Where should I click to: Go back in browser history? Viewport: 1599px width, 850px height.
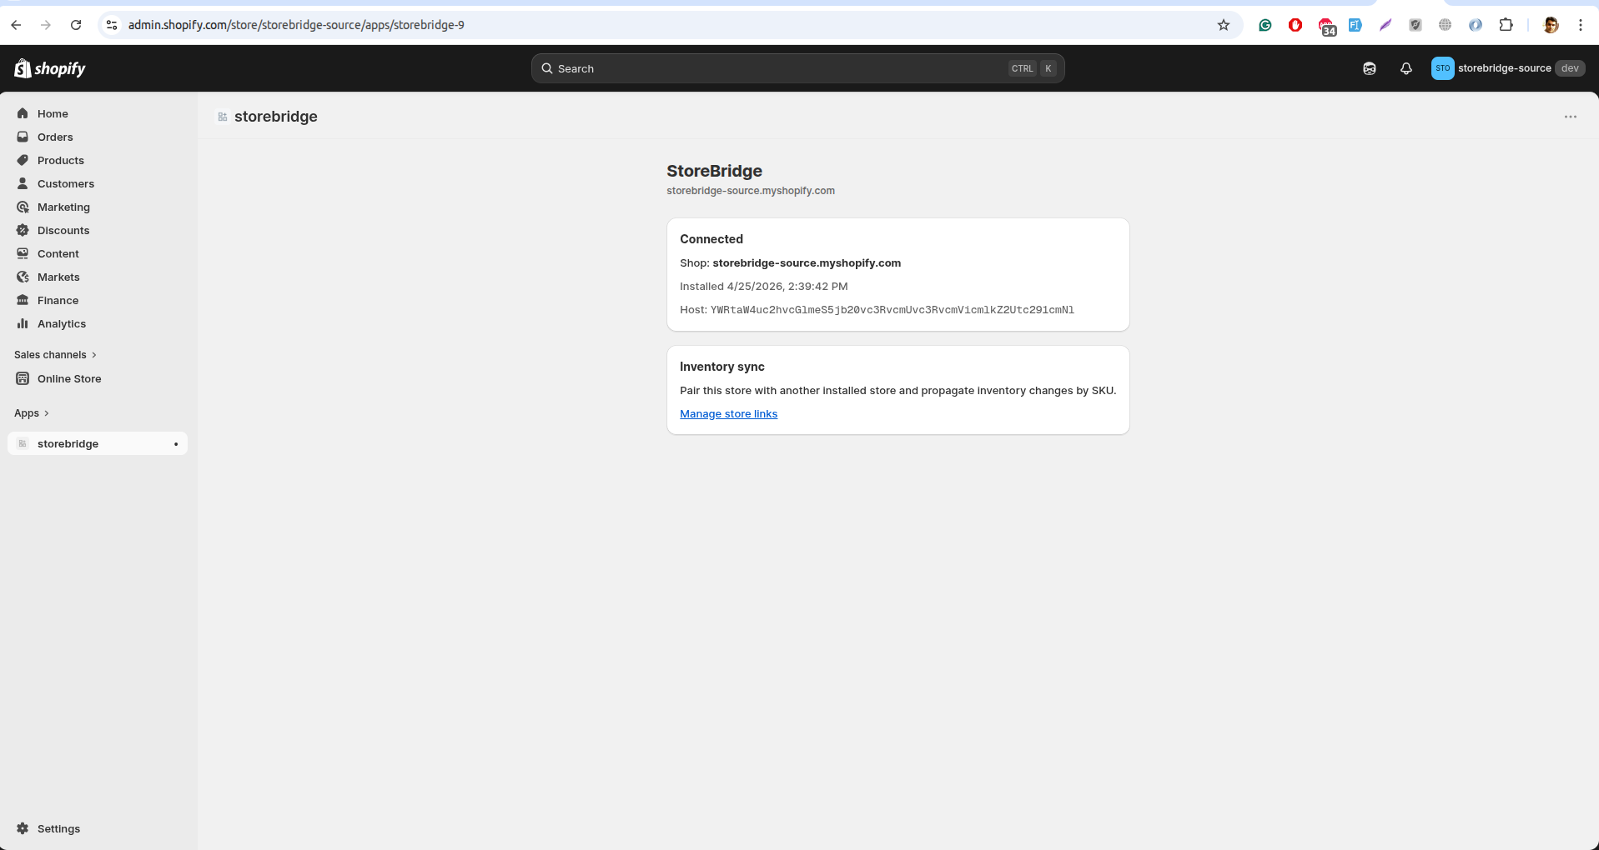[16, 25]
